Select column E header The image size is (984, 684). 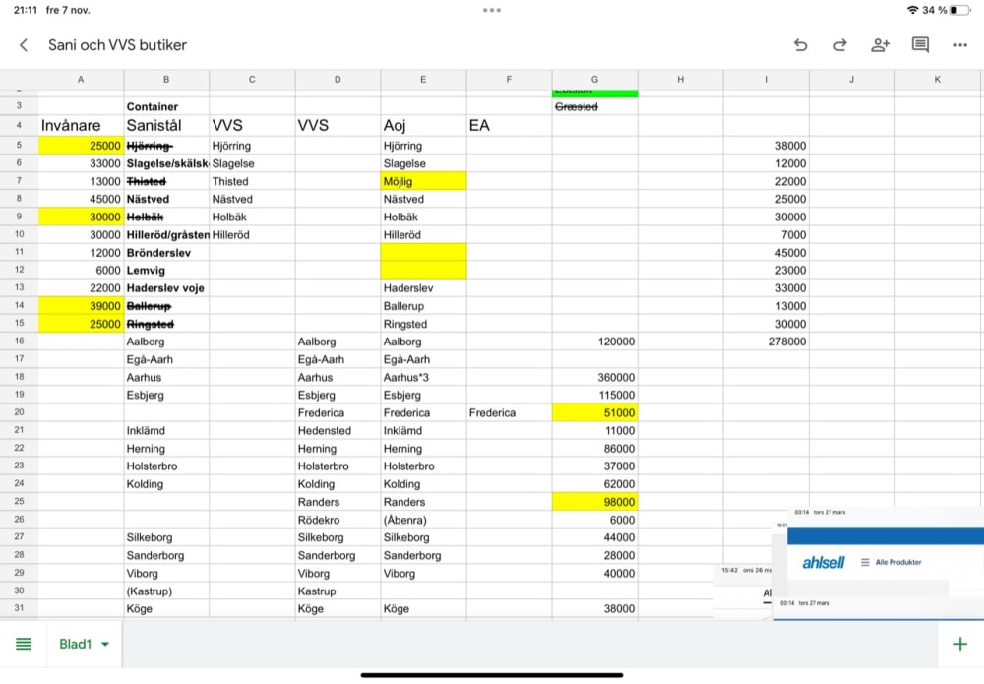coord(423,79)
